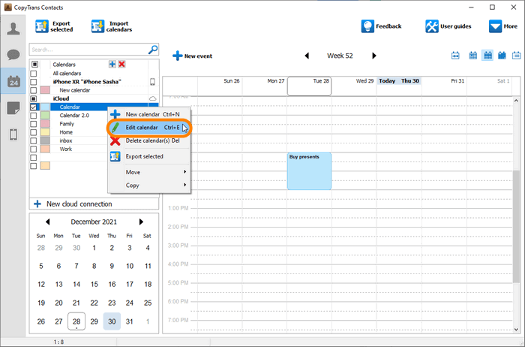Viewport: 525px width, 347px height.
Task: Check the Calendar 2.0 checkbox
Action: click(34, 116)
